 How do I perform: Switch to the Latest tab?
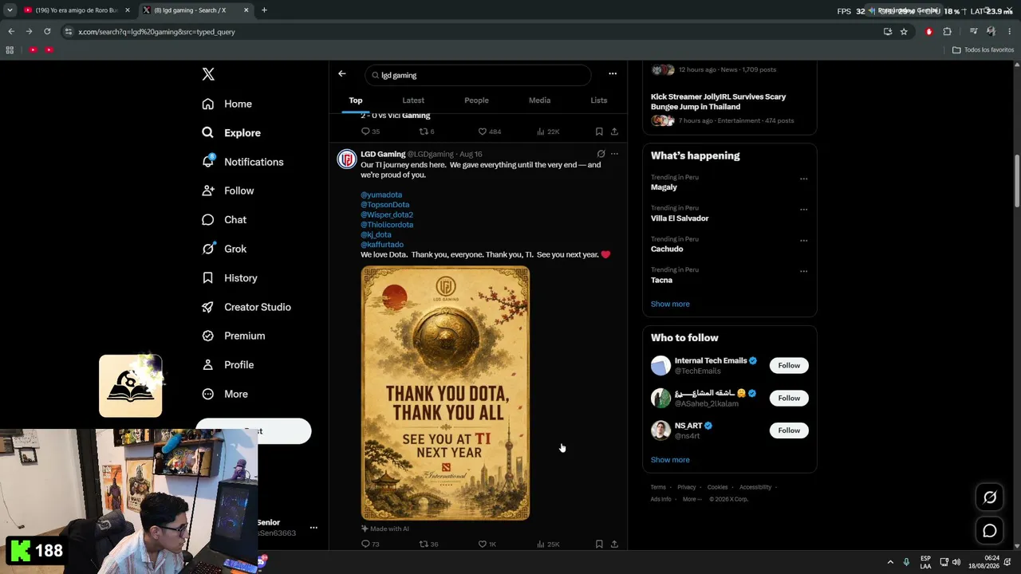(x=413, y=100)
